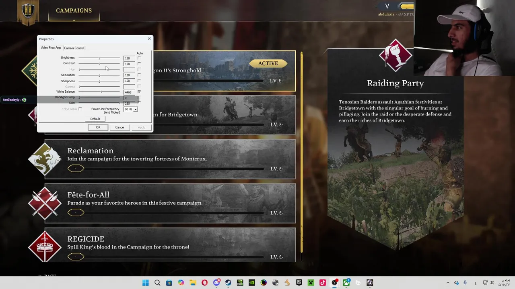Toggle the ColorEnable checkbox
515x289 pixels.
[x=80, y=109]
